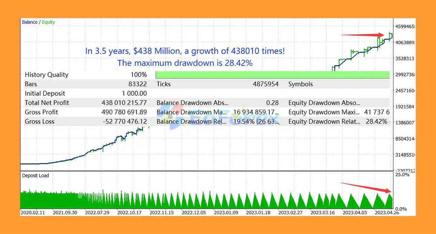Click the Gross Loss value
This screenshot has width=436, height=234.
click(125, 122)
